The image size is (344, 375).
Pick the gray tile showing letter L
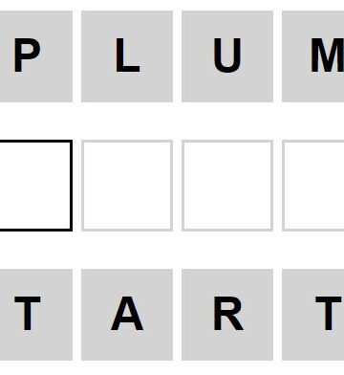point(127,56)
